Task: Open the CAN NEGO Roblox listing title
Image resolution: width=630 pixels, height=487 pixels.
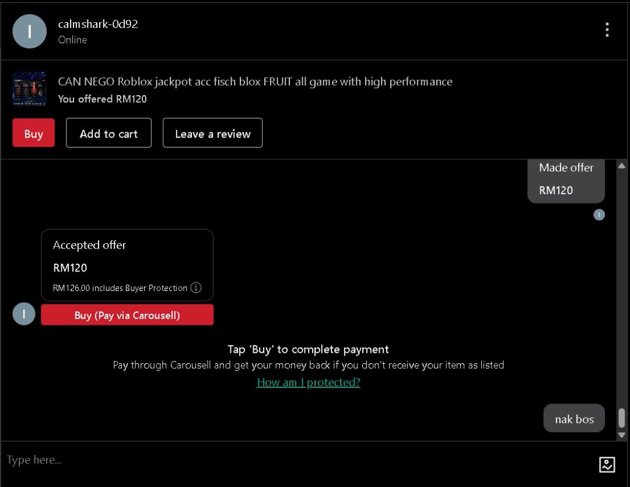Action: [255, 82]
